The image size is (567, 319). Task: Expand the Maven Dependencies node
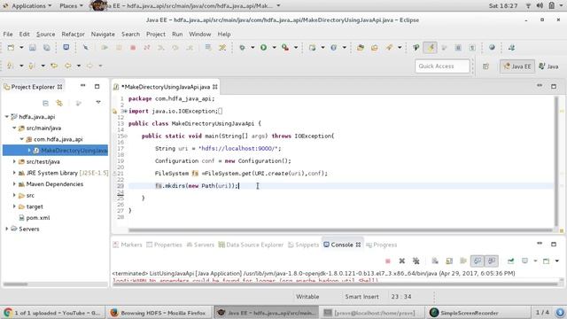[14, 184]
